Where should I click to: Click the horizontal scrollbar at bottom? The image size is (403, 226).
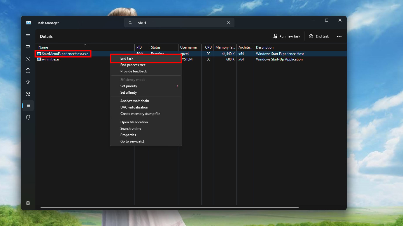point(169,207)
